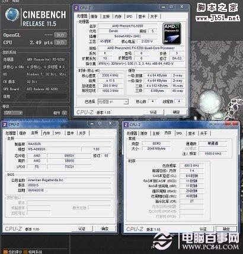Screen dimensions: 243x254
Task: Click the DRAM frequency 800.0 MHz value
Action: pos(191,166)
